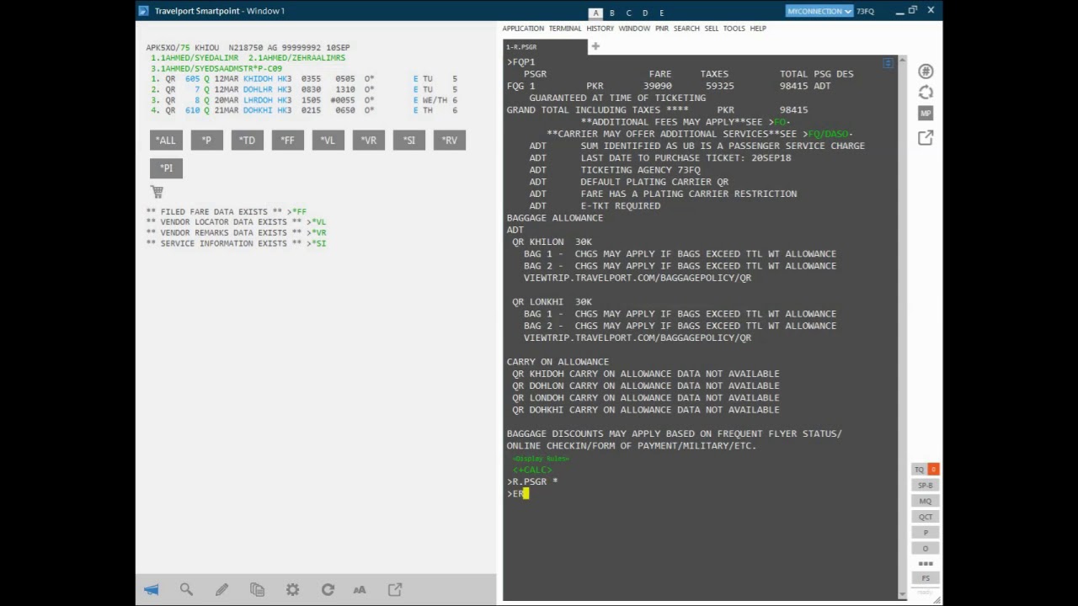Screen dimensions: 1078x606
Task: Click the MP icon in right sidebar
Action: coord(926,114)
